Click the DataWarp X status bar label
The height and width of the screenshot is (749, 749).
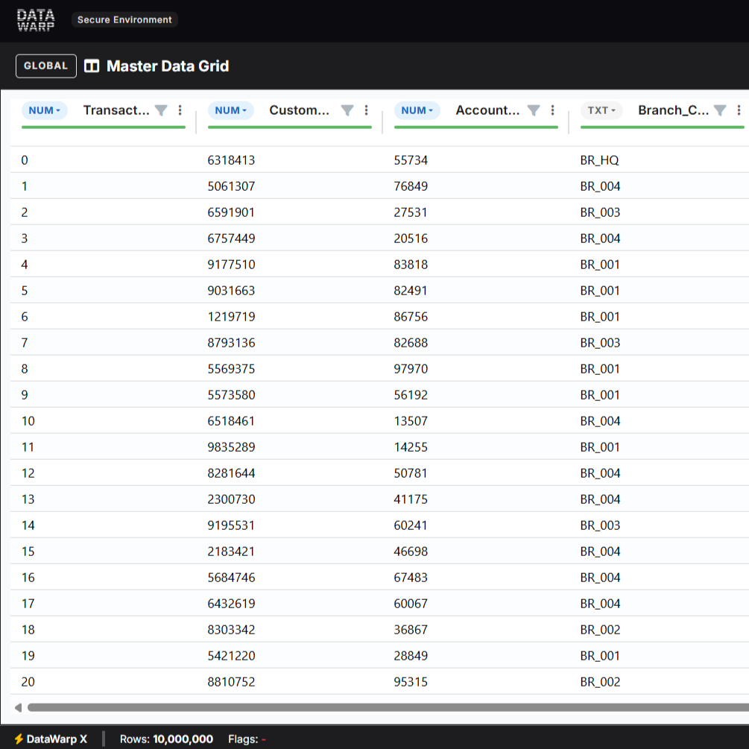51,739
